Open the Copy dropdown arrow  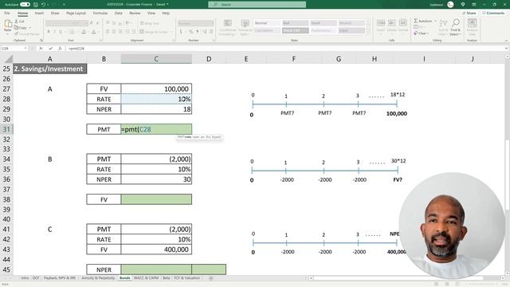[30, 28]
